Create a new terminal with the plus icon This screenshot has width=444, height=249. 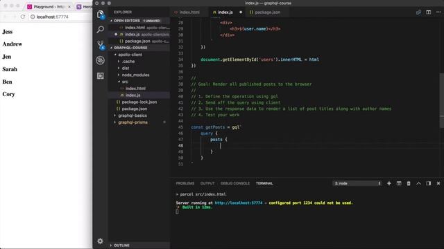[389, 183]
